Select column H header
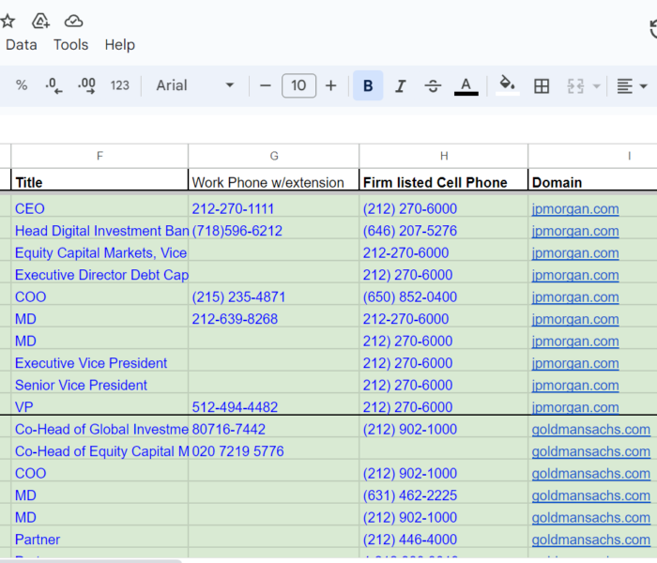 (444, 157)
